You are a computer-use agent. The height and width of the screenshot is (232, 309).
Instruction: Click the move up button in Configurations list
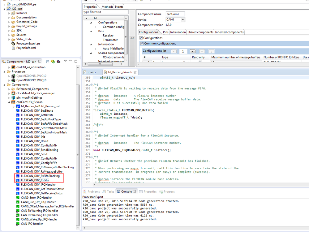(202, 51)
